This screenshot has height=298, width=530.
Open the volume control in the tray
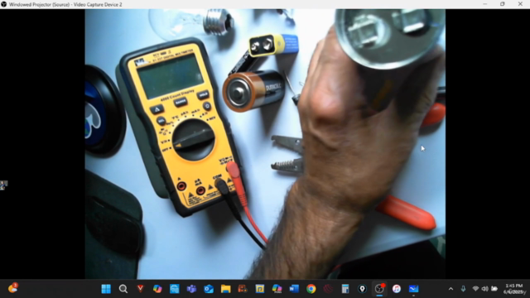(484, 289)
